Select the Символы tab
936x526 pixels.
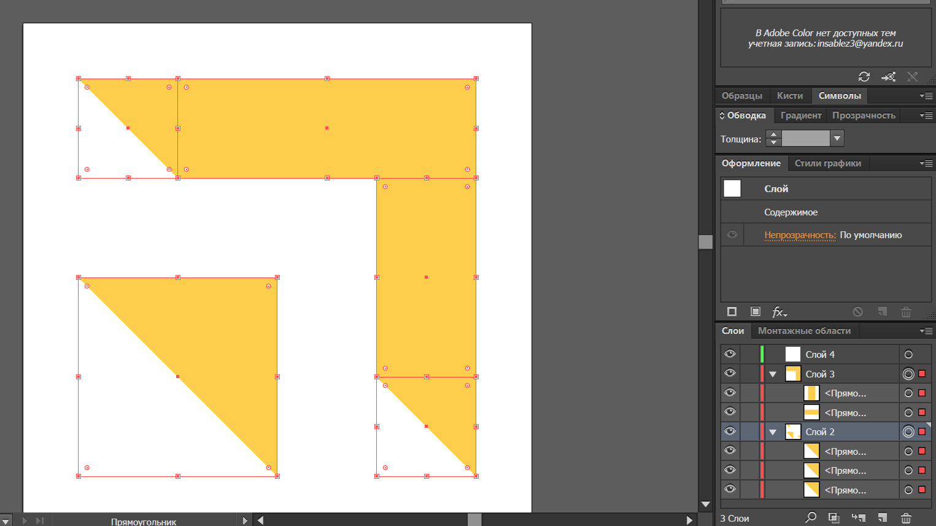point(840,96)
